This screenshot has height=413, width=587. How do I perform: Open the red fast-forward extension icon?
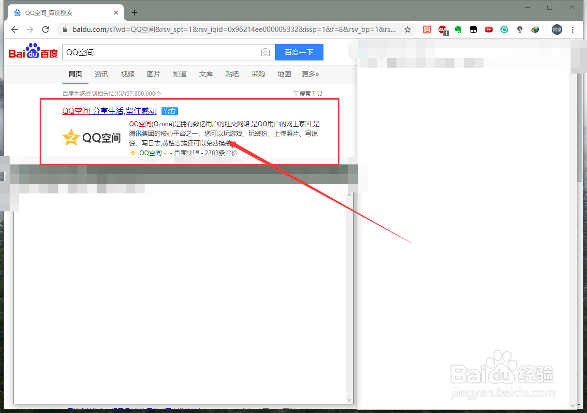coord(489,29)
